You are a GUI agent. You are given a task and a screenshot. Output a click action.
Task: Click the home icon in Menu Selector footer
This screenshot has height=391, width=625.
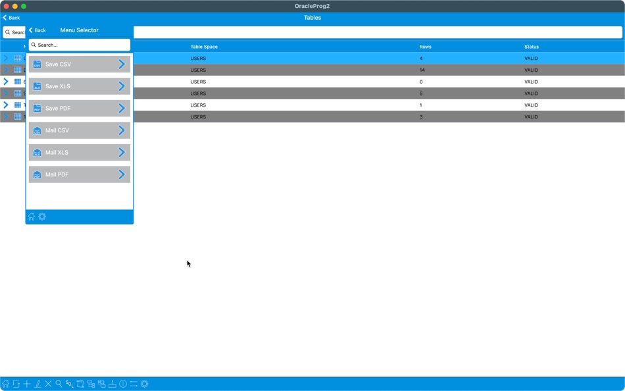tap(31, 217)
